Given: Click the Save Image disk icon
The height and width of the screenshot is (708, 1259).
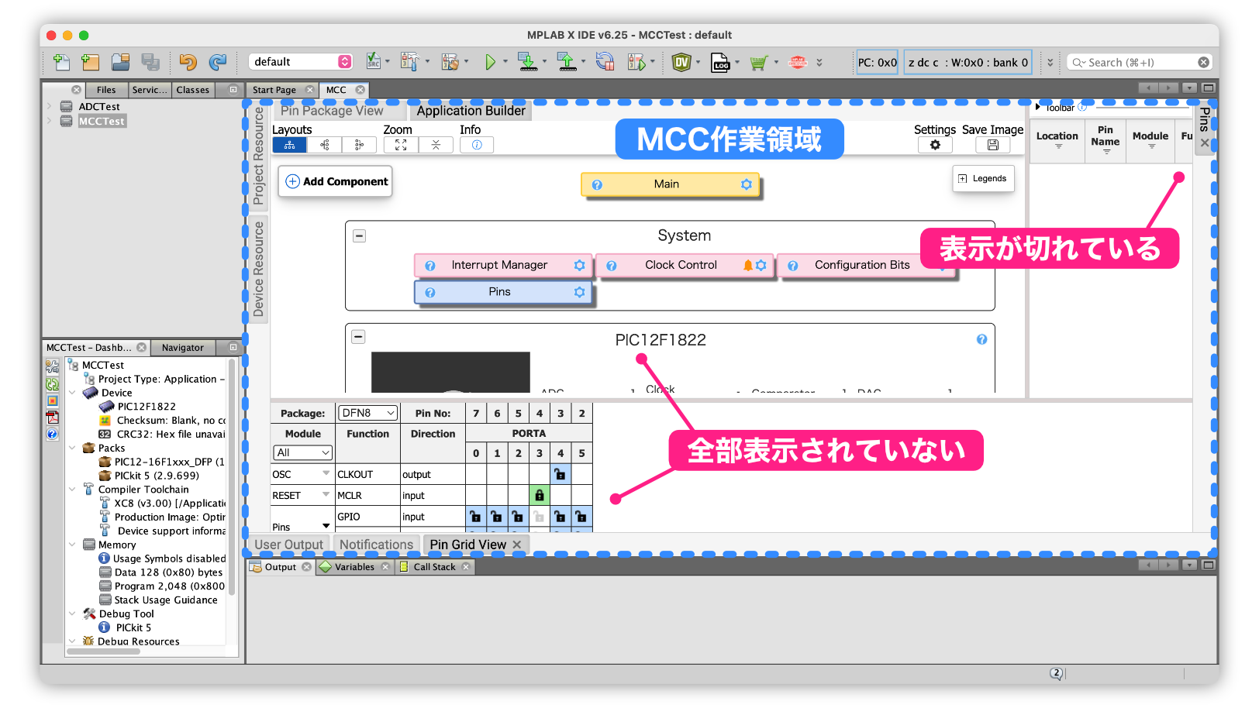Looking at the screenshot, I should [992, 145].
